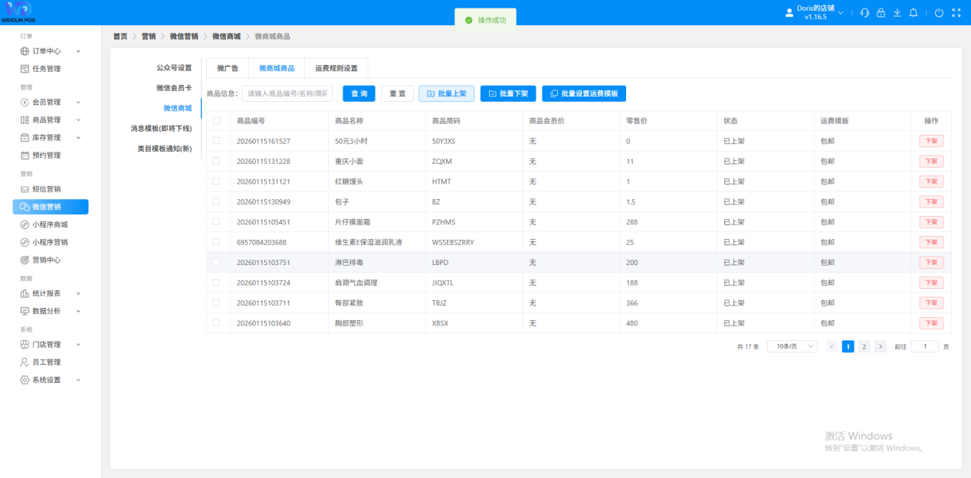This screenshot has height=478, width=971.
Task: Switch to the 微广告 tab
Action: 228,68
